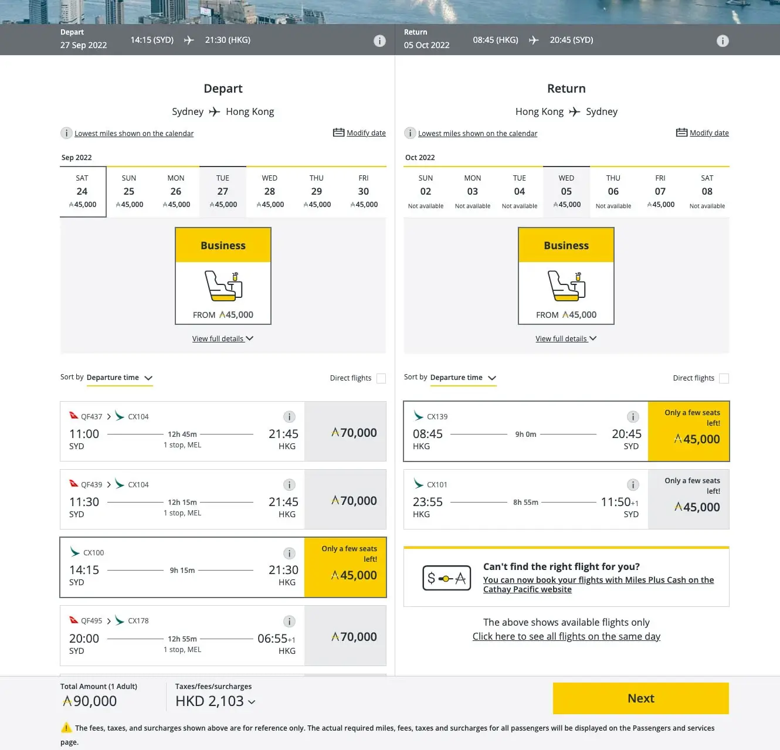The width and height of the screenshot is (780, 750).
Task: Enable Direct flights checkbox for return
Action: tap(724, 378)
